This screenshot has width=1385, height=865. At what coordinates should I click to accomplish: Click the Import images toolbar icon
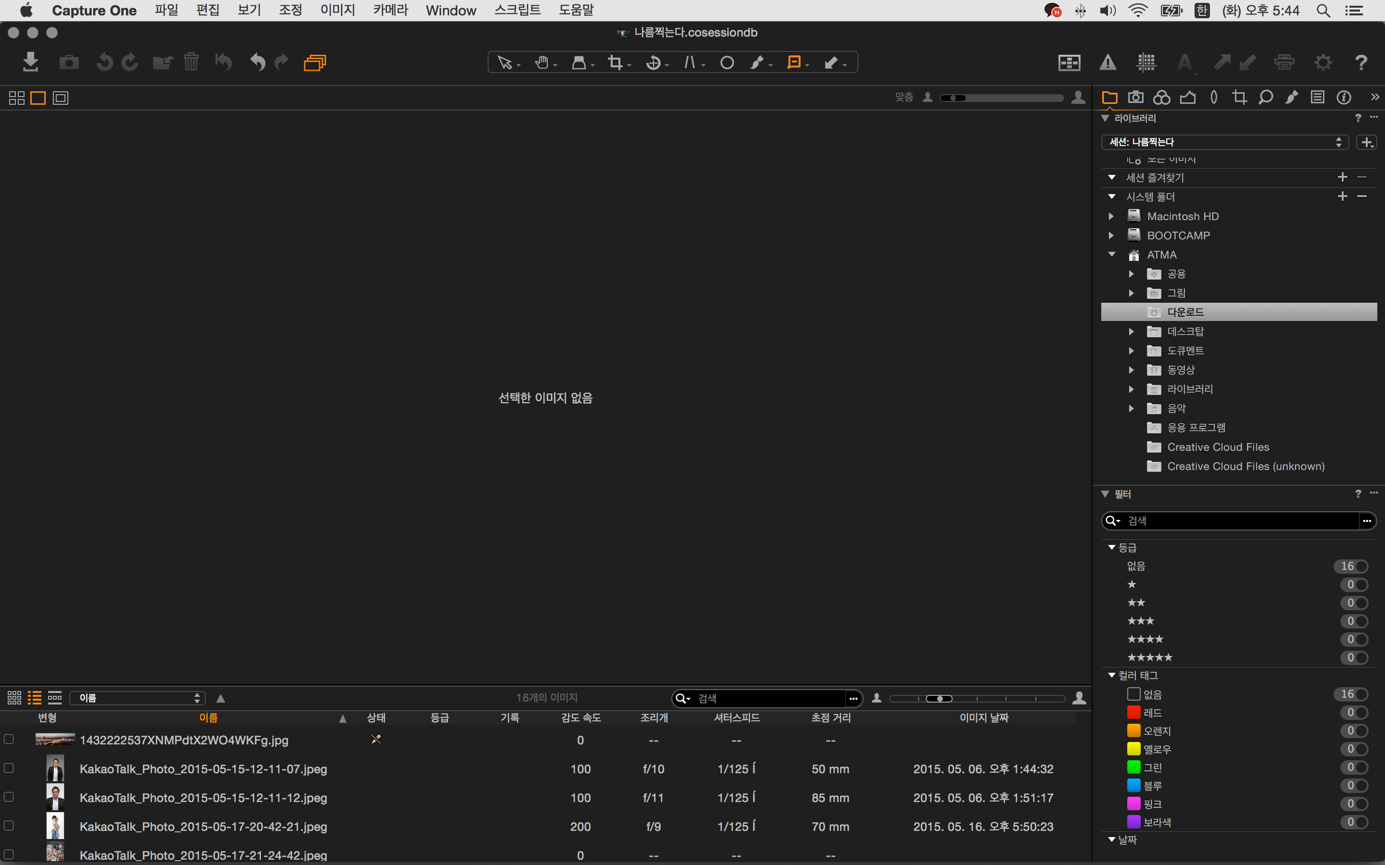pos(30,62)
